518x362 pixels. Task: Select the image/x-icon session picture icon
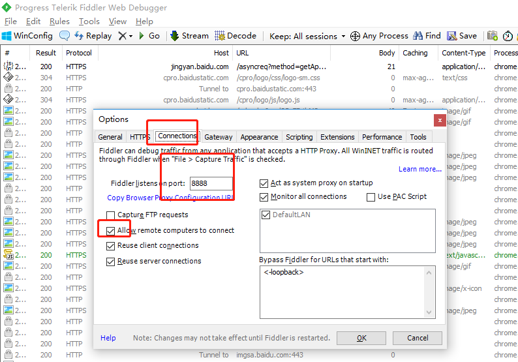tap(8, 288)
